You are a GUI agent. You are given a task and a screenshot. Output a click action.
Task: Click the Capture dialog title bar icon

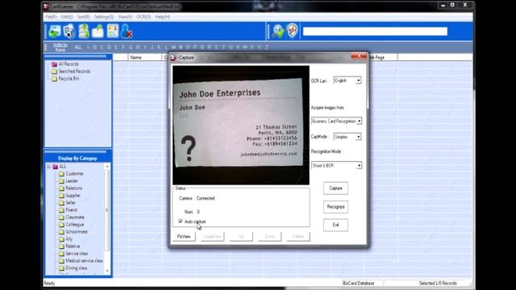[x=174, y=57]
